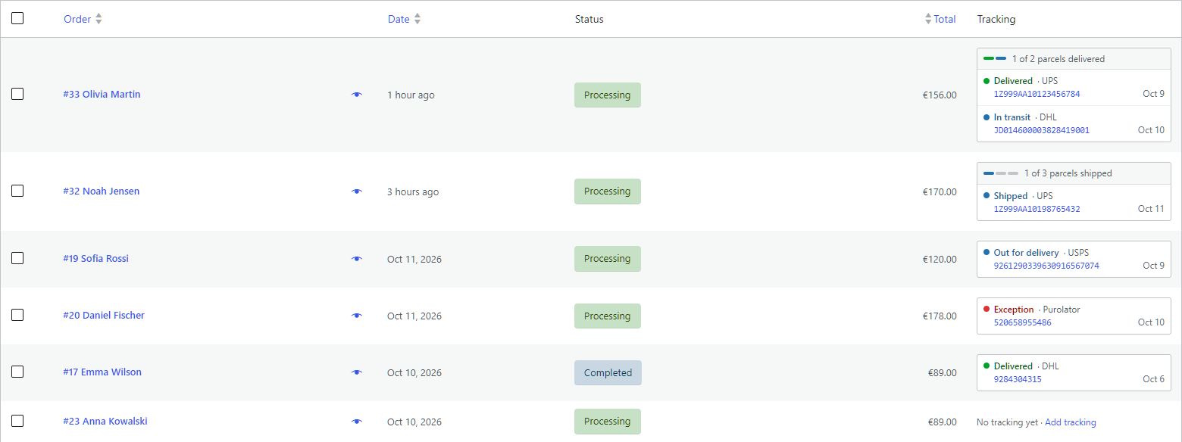Preview order #20 Daniel Fischer eye icon
This screenshot has height=442, width=1182.
click(x=357, y=316)
